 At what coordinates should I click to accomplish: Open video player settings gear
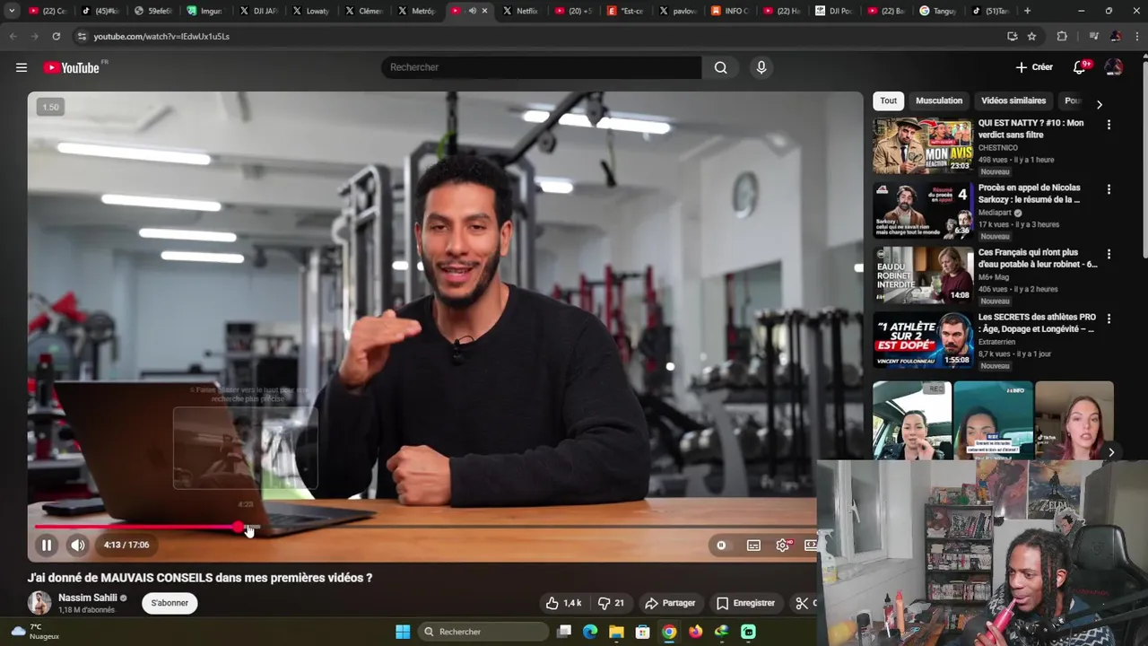coord(783,545)
